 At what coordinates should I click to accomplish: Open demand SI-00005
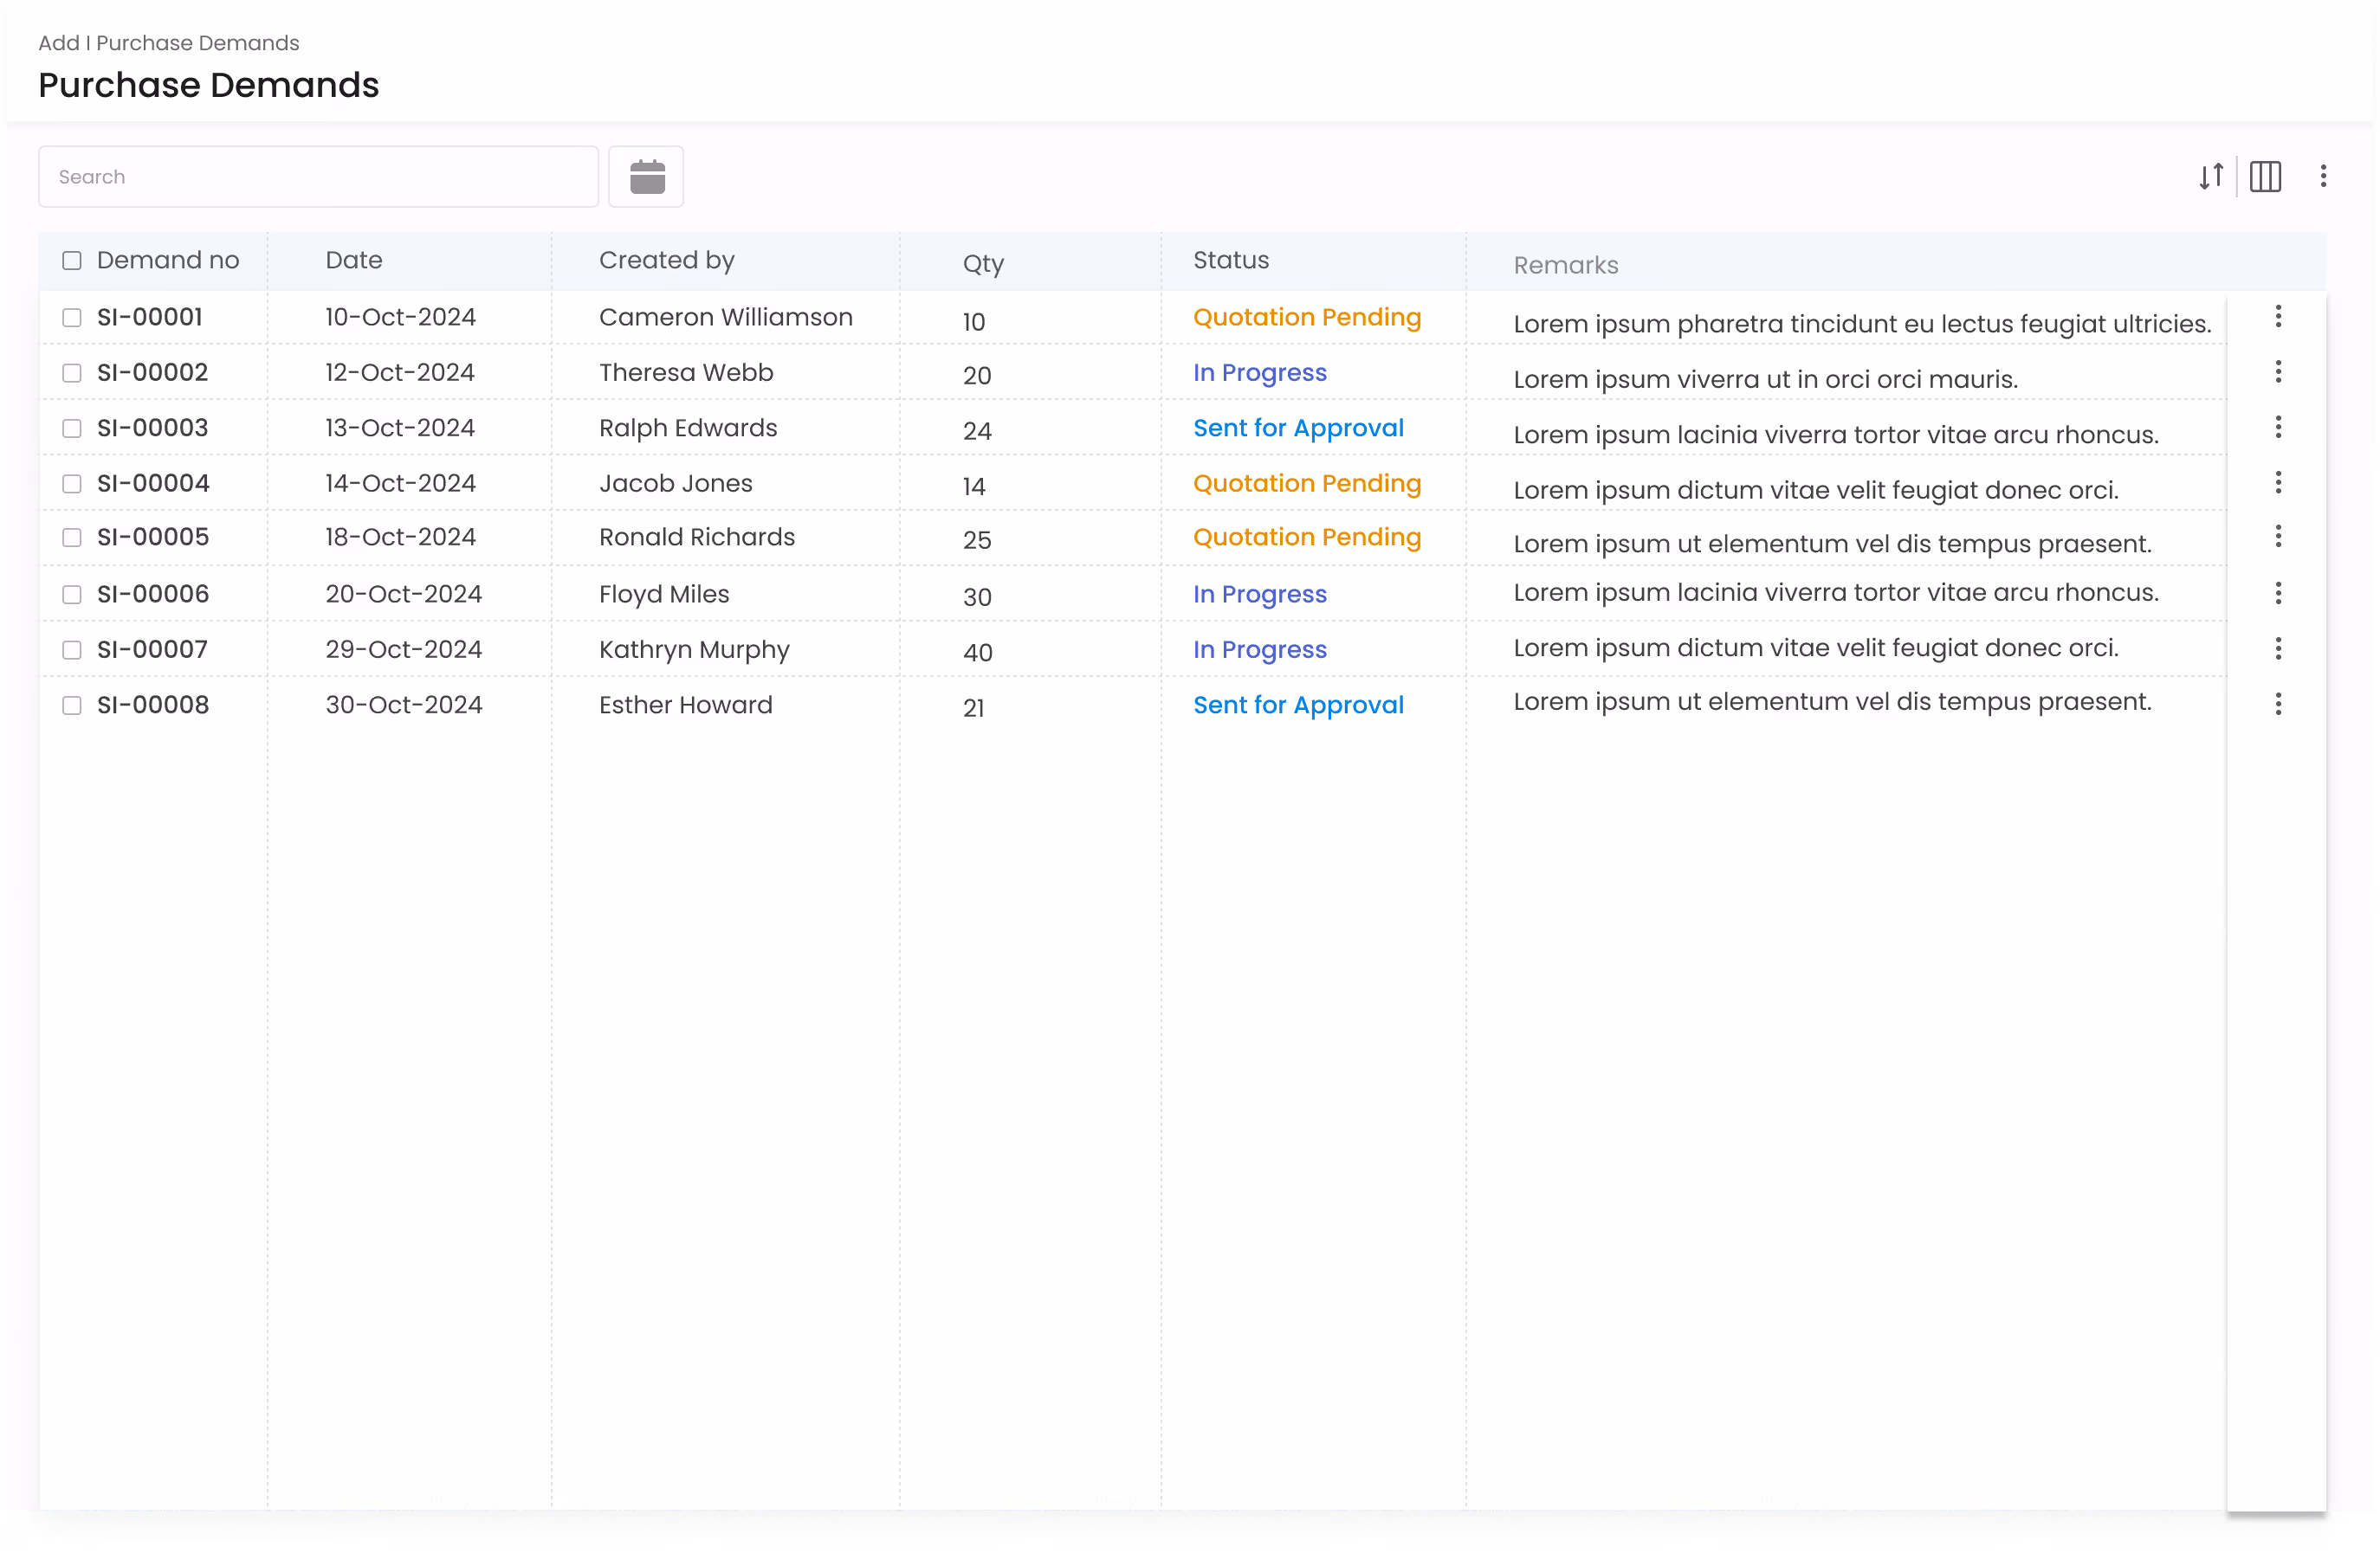point(153,537)
